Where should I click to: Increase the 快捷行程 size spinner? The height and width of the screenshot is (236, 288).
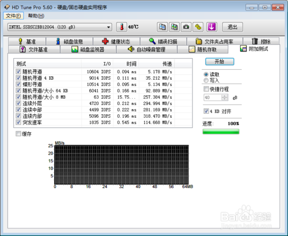point(225,96)
